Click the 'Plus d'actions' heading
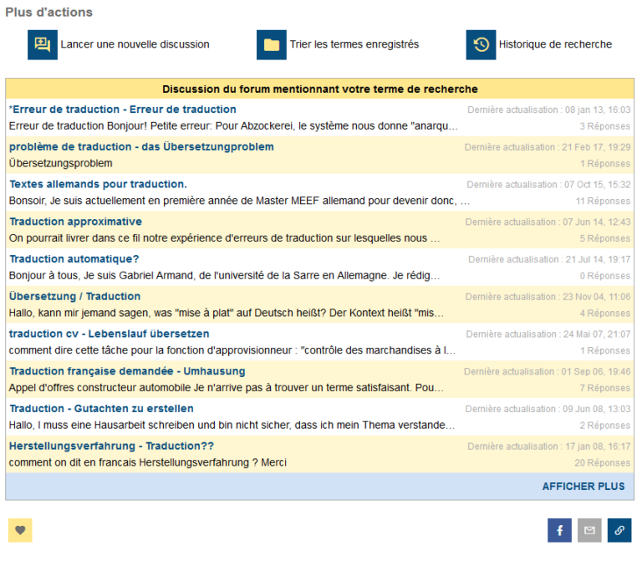Screen dimensions: 642x561 (49, 13)
